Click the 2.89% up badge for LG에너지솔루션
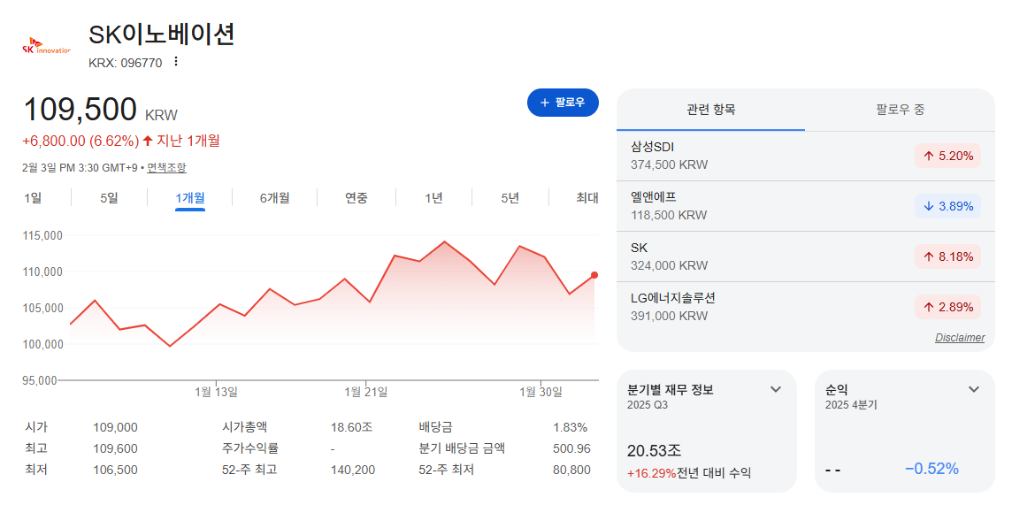 click(947, 307)
